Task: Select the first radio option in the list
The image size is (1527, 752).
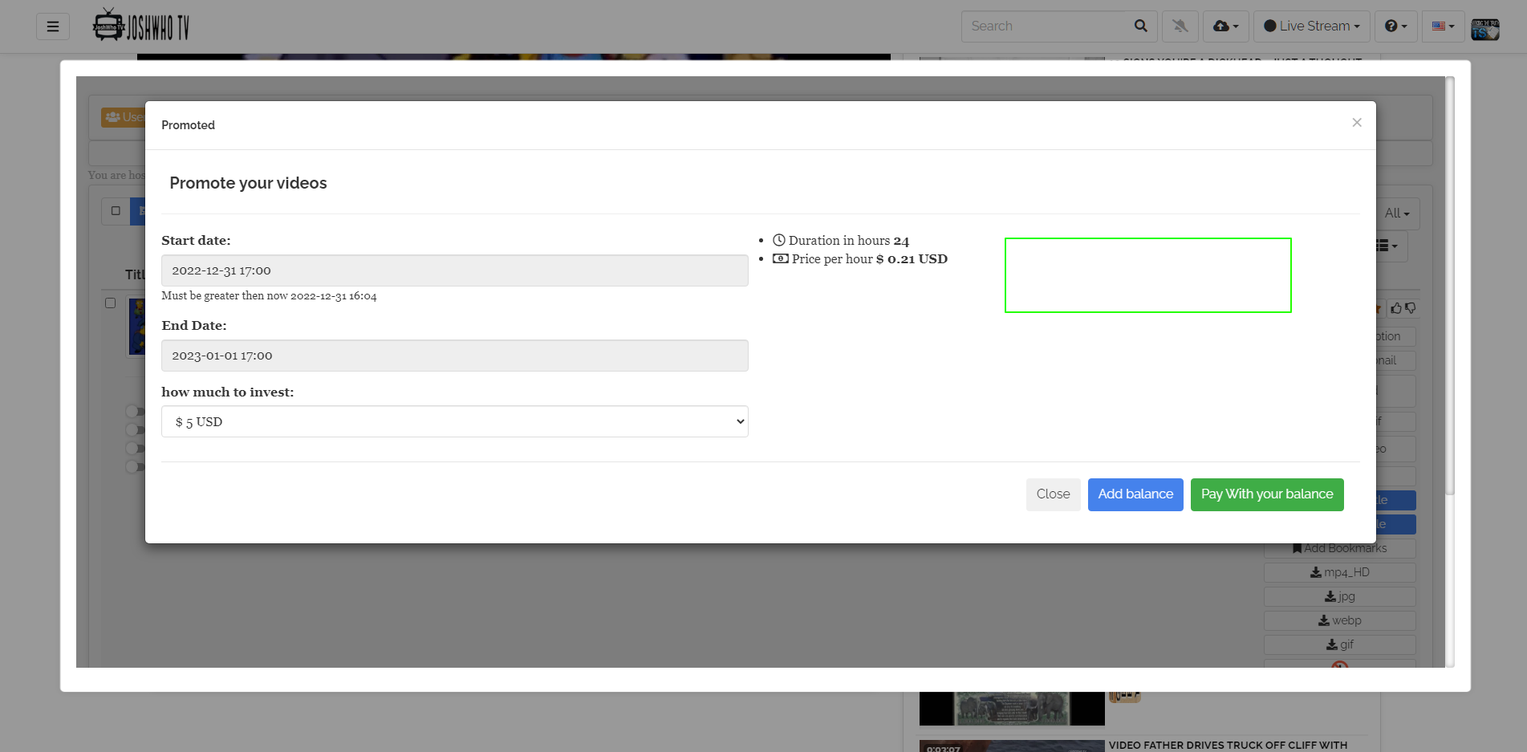Action: click(133, 411)
